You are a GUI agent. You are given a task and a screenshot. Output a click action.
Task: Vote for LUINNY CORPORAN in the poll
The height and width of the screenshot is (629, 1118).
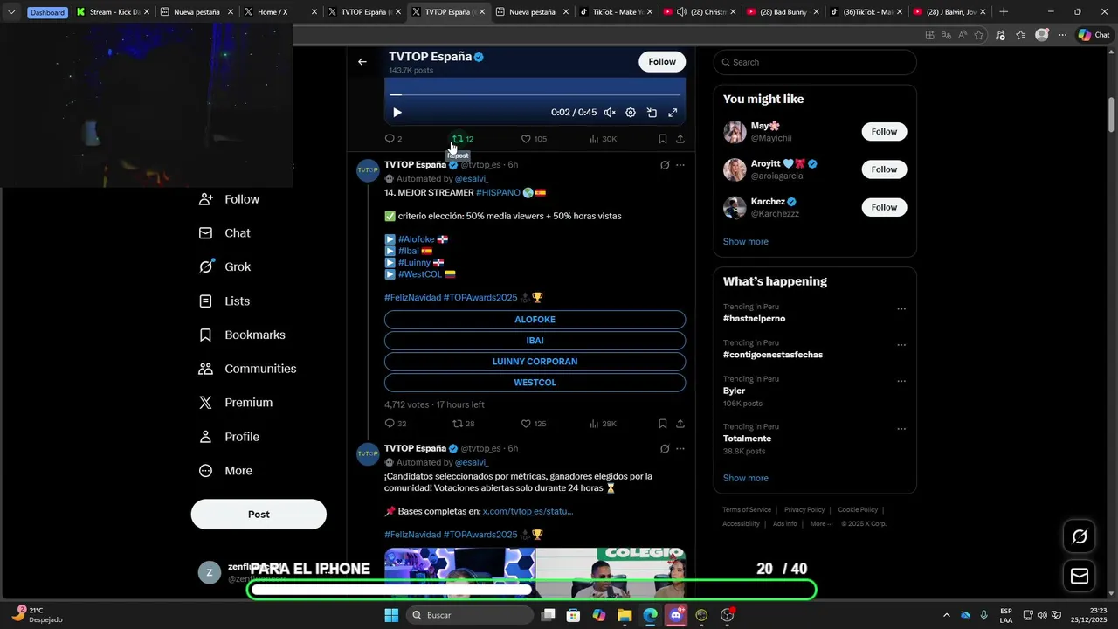tap(535, 362)
